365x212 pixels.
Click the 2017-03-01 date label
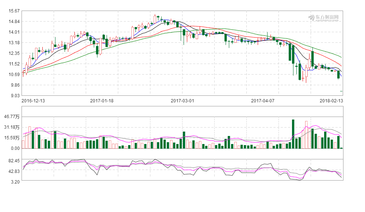tap(182, 101)
